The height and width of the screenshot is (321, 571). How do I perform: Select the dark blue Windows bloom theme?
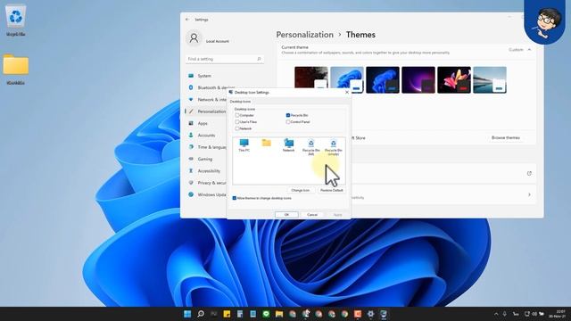click(x=383, y=79)
